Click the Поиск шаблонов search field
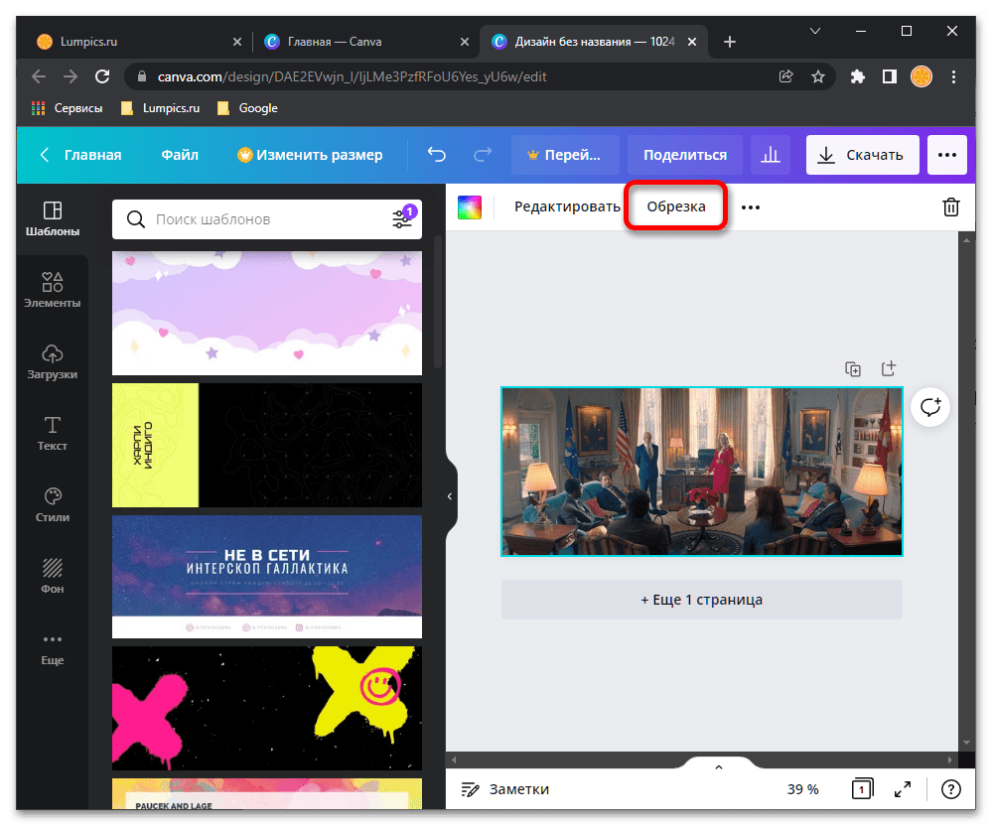 (266, 218)
